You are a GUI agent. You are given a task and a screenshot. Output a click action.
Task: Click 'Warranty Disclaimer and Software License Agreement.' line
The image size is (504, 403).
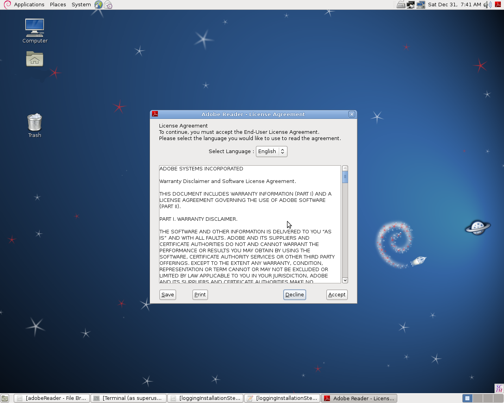pyautogui.click(x=228, y=181)
